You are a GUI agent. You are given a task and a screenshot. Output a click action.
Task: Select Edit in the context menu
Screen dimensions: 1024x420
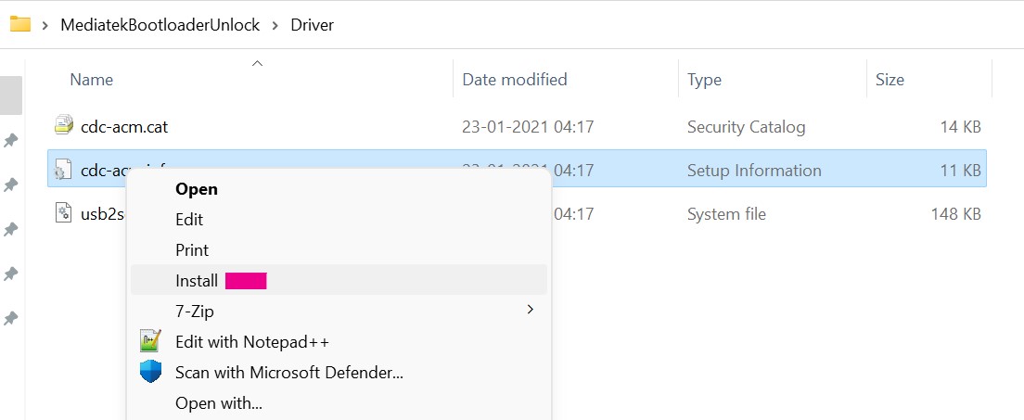pyautogui.click(x=189, y=220)
